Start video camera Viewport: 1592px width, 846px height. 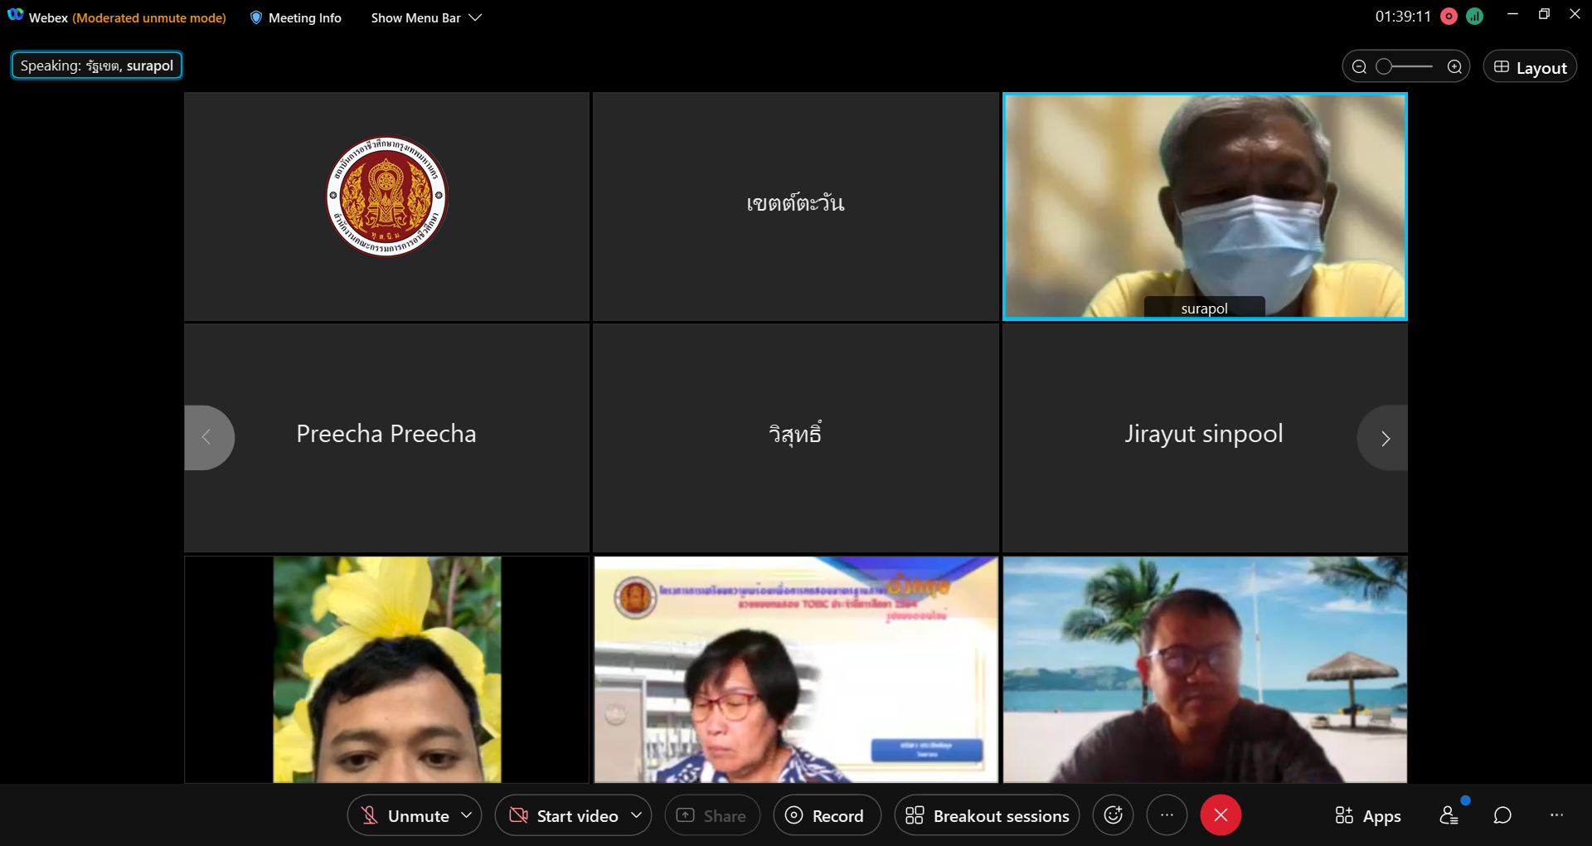pos(564,816)
